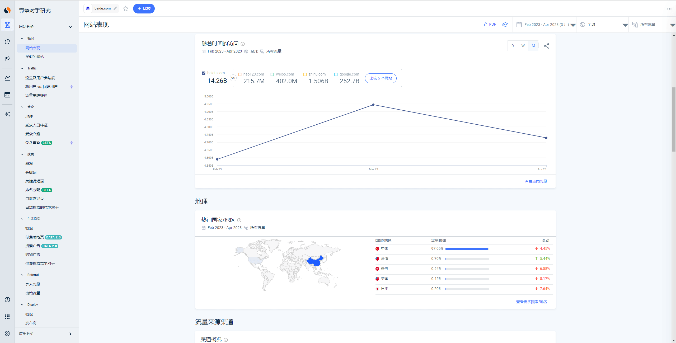Open the help question mark icon

(x=7, y=299)
